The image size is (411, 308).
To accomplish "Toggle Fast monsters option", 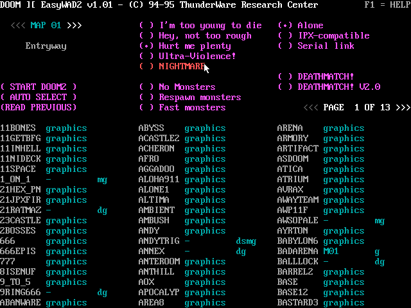I will (x=182, y=107).
